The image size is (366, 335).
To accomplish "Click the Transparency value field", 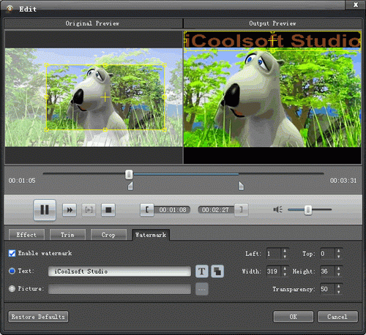I will (x=327, y=289).
